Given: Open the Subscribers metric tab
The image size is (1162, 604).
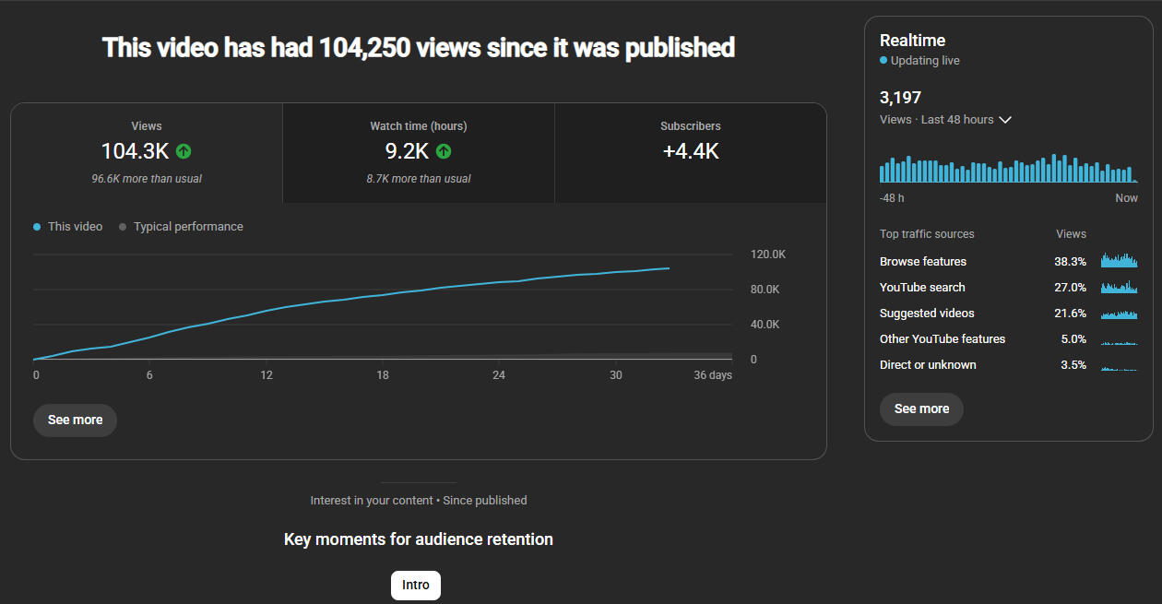Looking at the screenshot, I should [x=690, y=152].
